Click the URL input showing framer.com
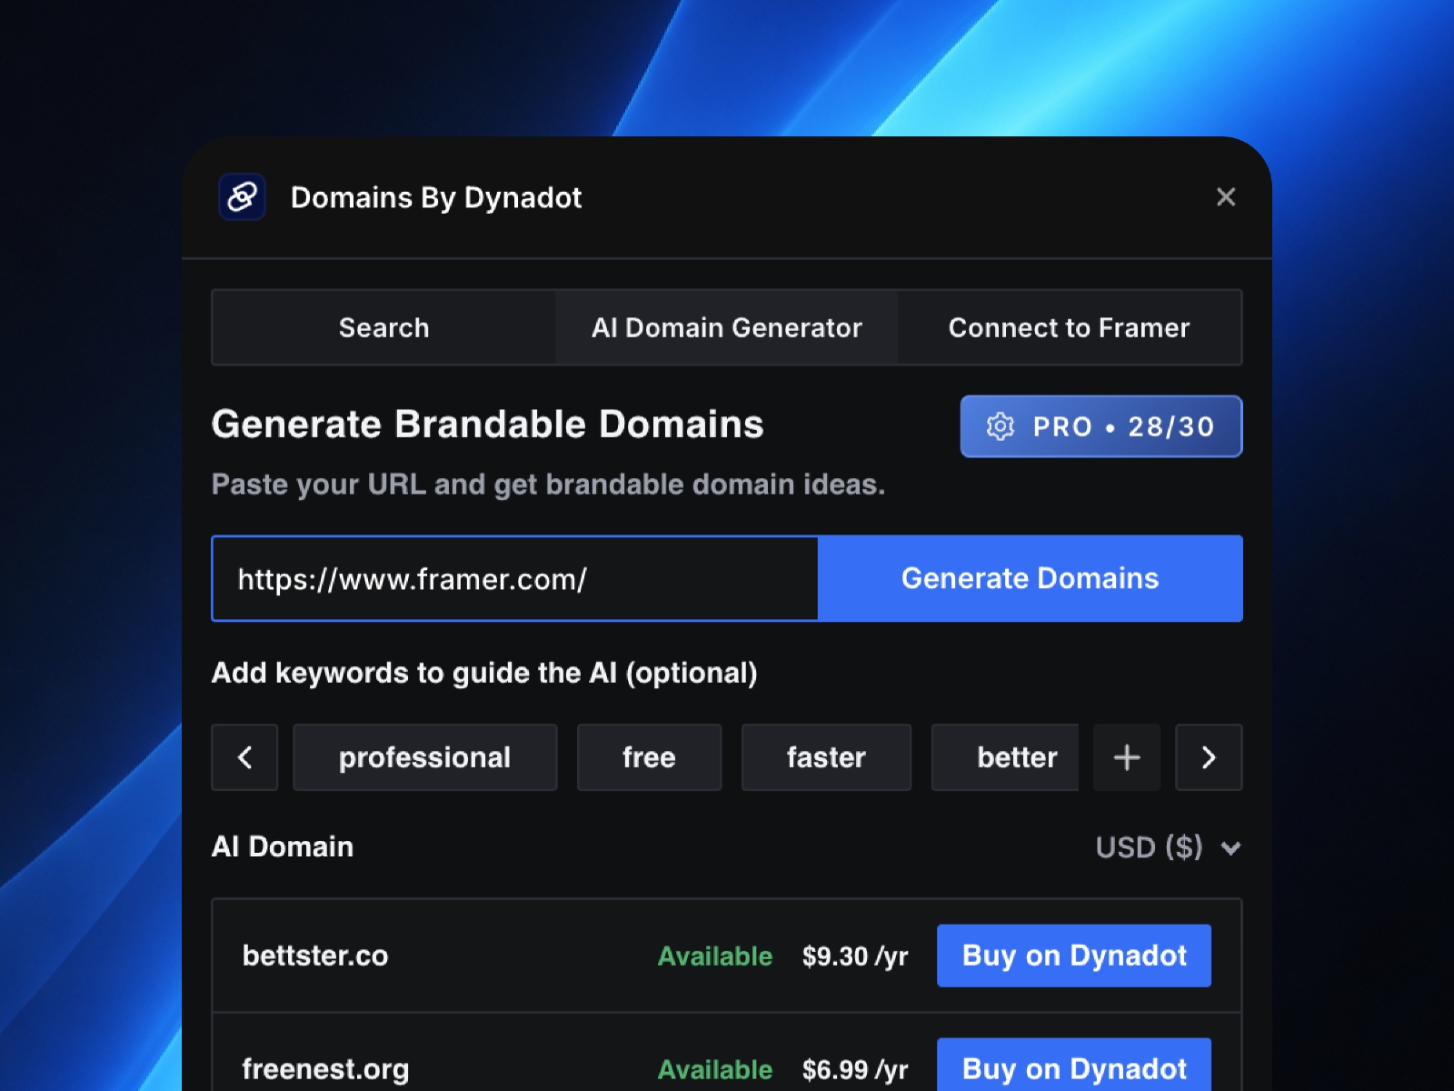Screen dimensions: 1454x1091 (514, 578)
